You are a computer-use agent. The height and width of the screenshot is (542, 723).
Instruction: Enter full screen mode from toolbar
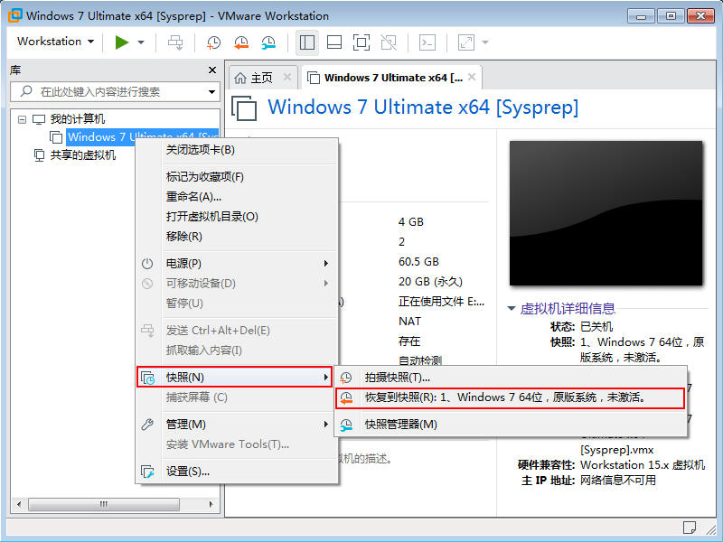[361, 42]
